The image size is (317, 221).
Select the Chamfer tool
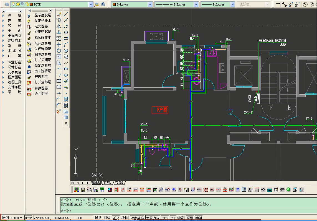[59, 99]
